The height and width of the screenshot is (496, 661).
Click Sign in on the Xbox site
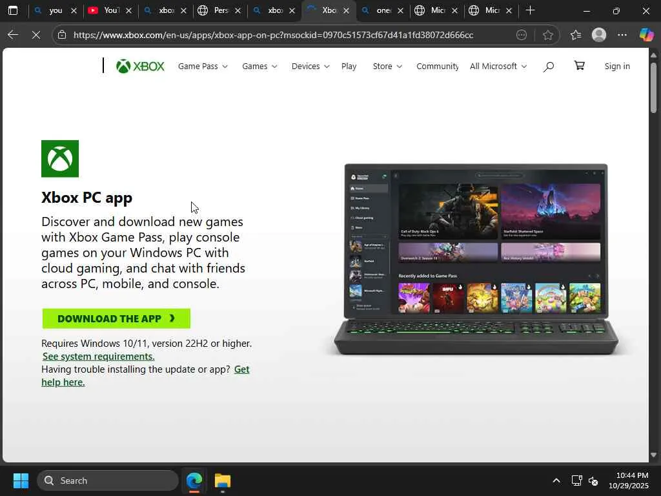click(617, 67)
